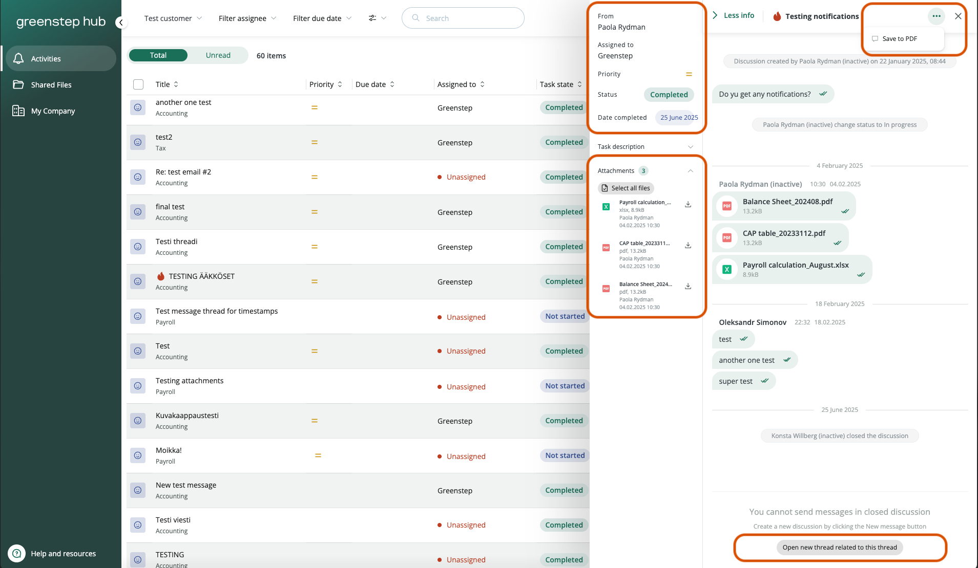Click the smiley icon for 'Testi threadi' row

click(138, 247)
